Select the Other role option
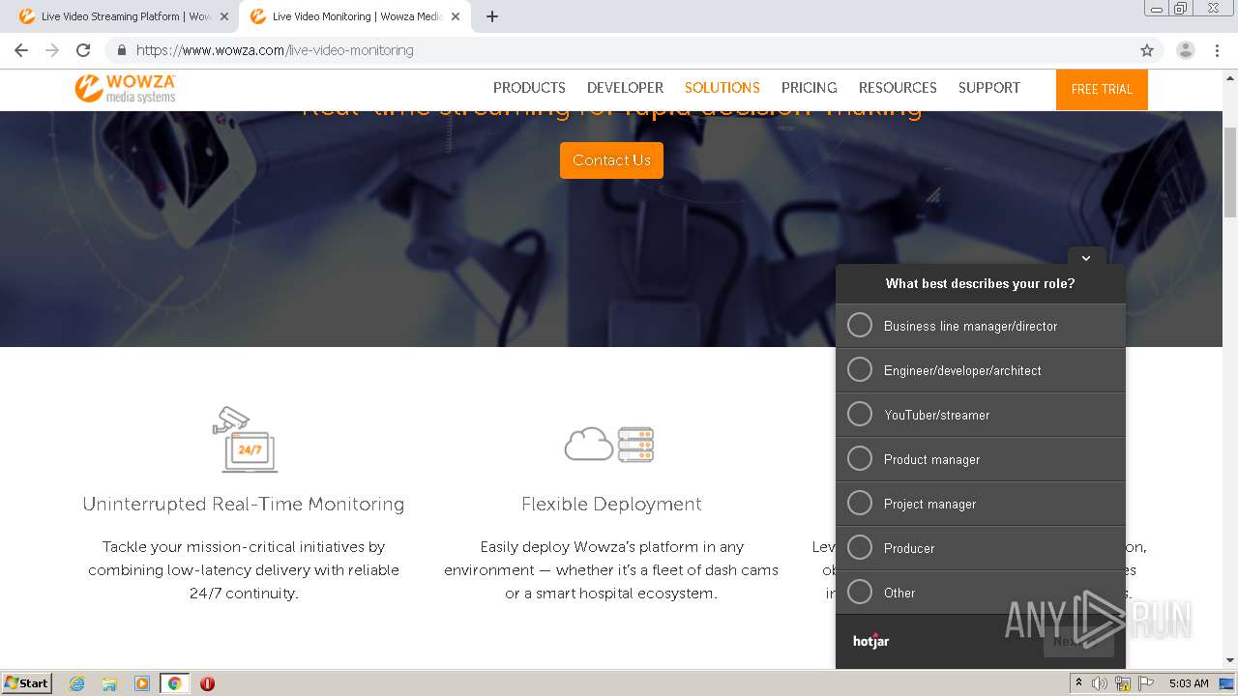The image size is (1238, 696). [981, 593]
